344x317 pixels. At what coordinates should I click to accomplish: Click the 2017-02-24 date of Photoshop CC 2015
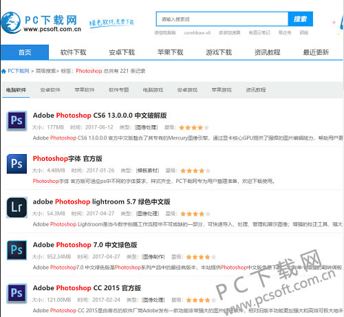106,300
